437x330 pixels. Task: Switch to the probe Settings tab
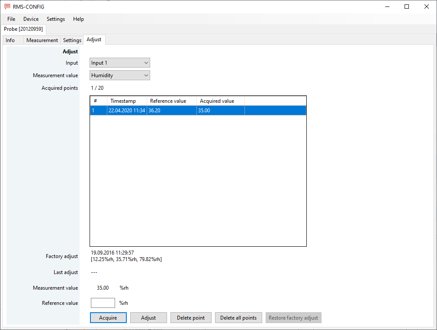(x=72, y=40)
